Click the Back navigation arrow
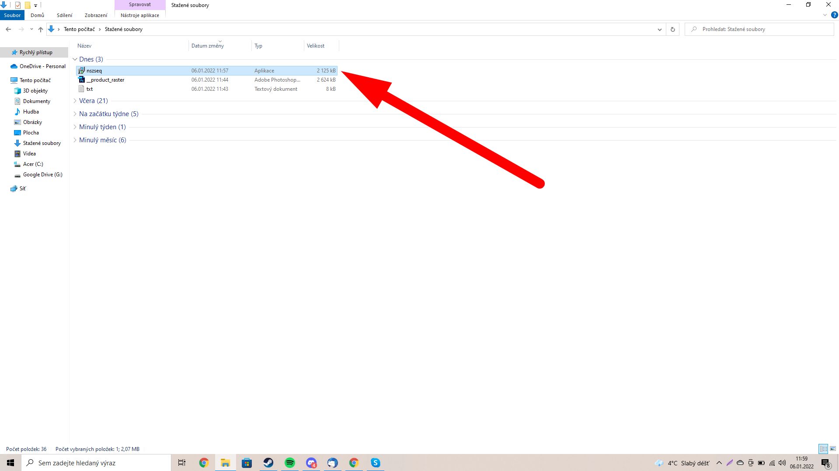Image resolution: width=839 pixels, height=471 pixels. [8, 29]
